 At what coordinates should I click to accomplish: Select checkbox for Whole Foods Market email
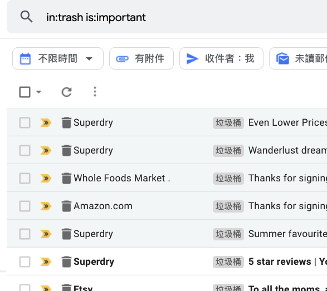25,178
